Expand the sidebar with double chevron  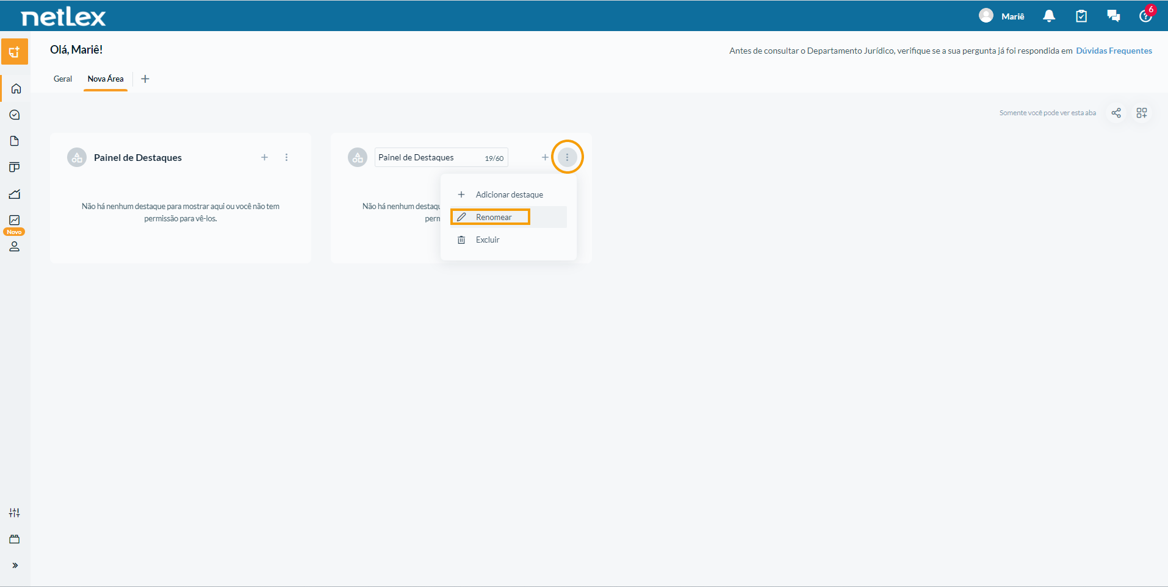click(x=15, y=565)
